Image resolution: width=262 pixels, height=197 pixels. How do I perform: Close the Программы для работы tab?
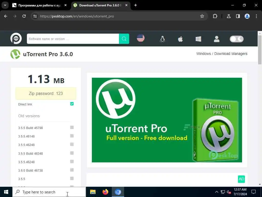[x=65, y=5]
